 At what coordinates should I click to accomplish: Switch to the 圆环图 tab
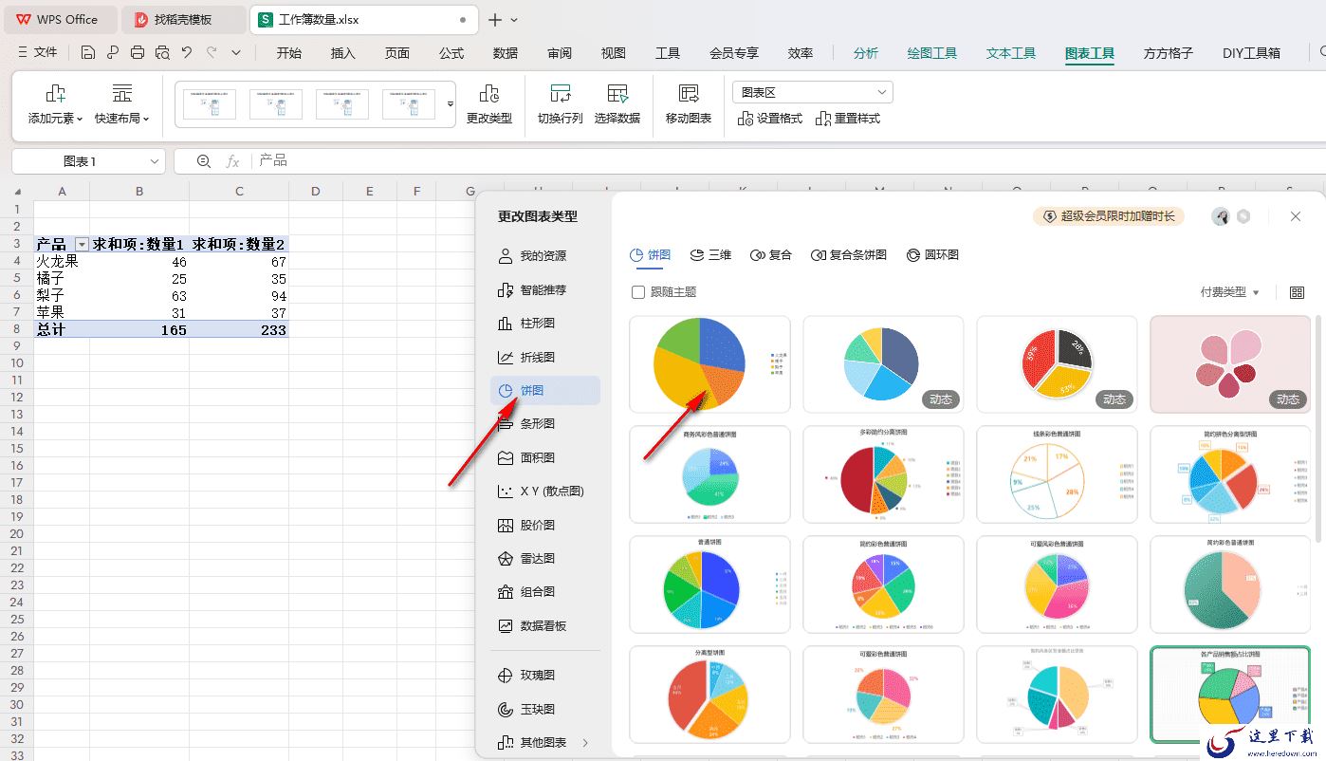pos(932,255)
